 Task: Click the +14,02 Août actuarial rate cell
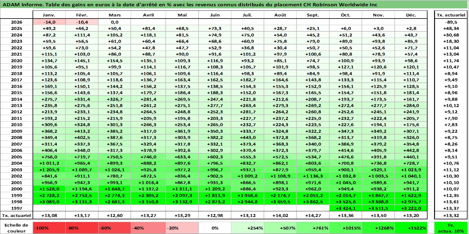[x=280, y=215]
